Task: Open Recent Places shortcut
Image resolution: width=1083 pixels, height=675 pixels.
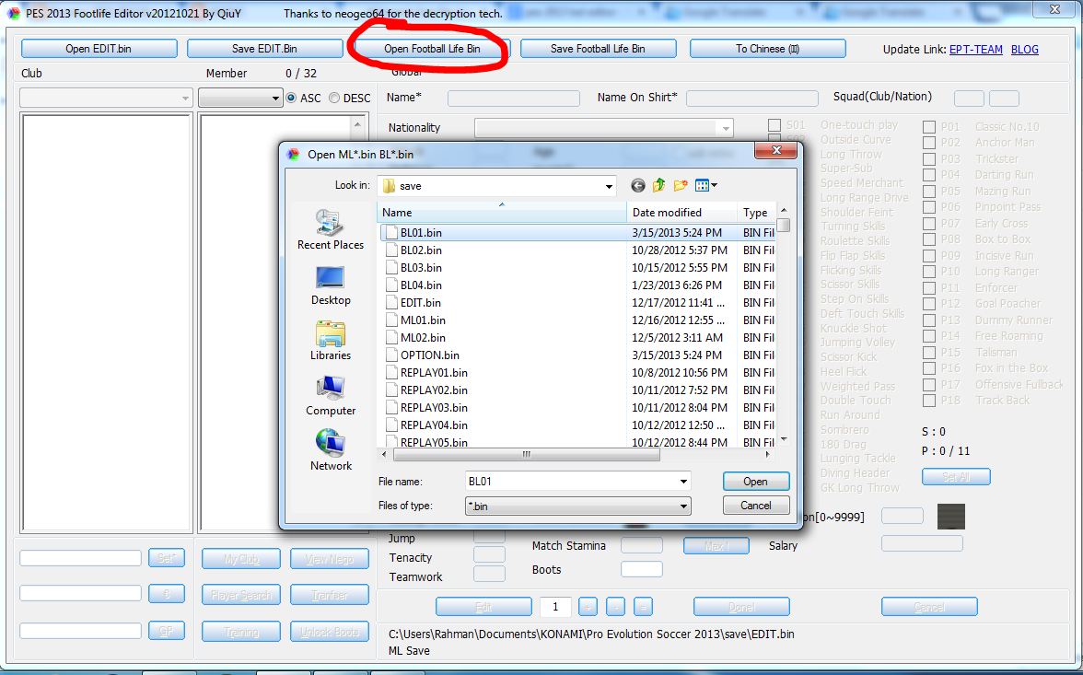Action: coord(330,230)
